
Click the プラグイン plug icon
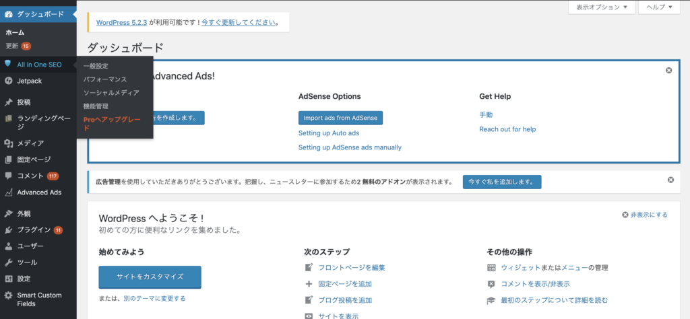8,229
